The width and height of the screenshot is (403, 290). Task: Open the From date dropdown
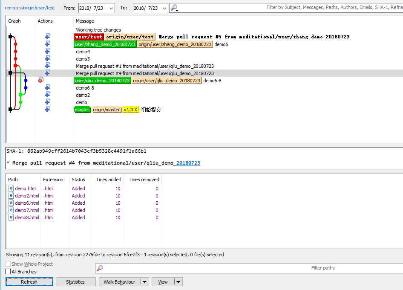(111, 8)
